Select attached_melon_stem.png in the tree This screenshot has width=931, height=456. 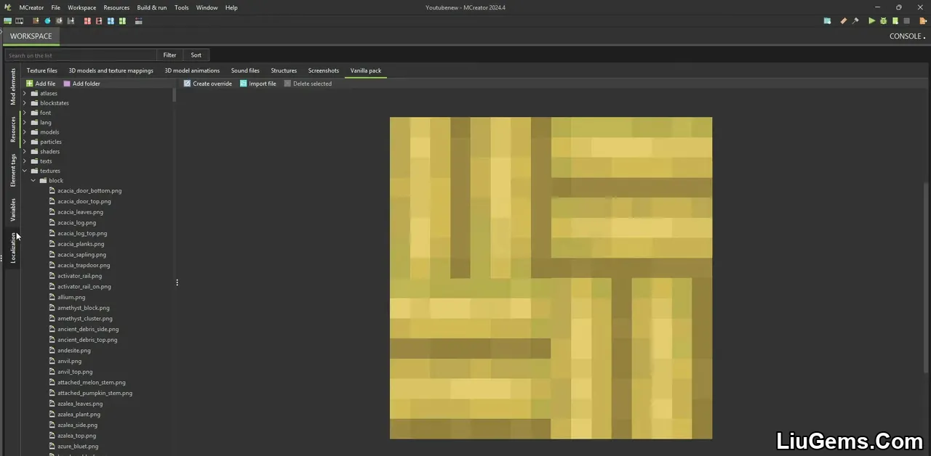coord(92,383)
